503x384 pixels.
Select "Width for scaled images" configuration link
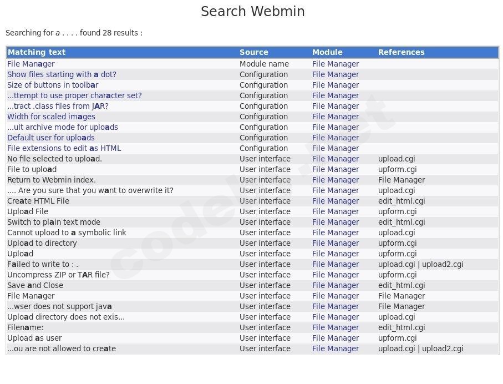[51, 117]
